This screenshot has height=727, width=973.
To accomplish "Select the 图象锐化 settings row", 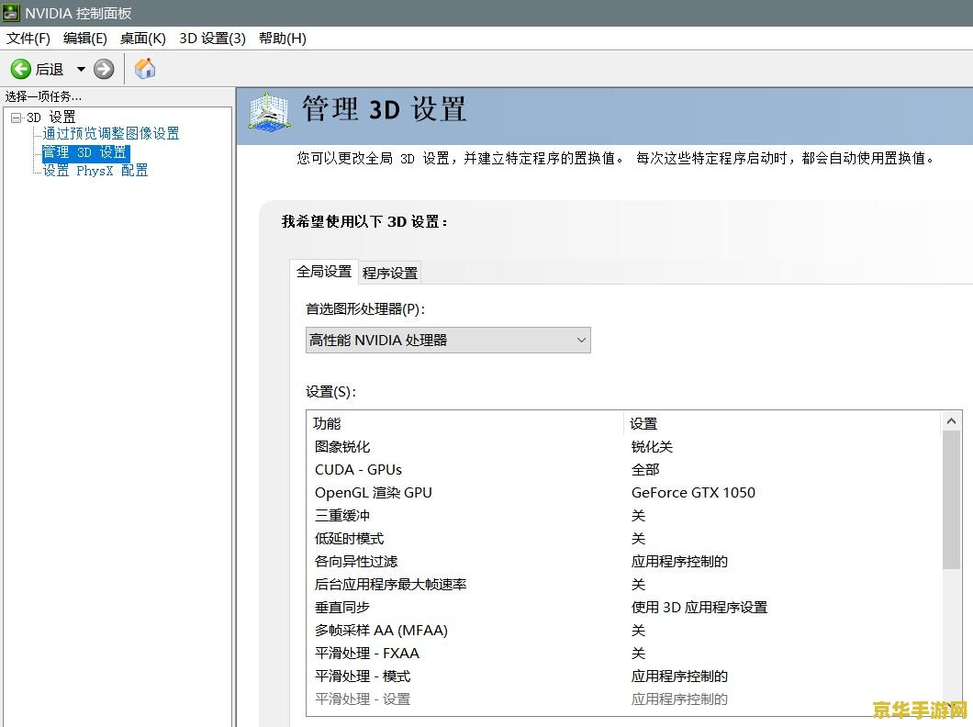I will (x=624, y=447).
